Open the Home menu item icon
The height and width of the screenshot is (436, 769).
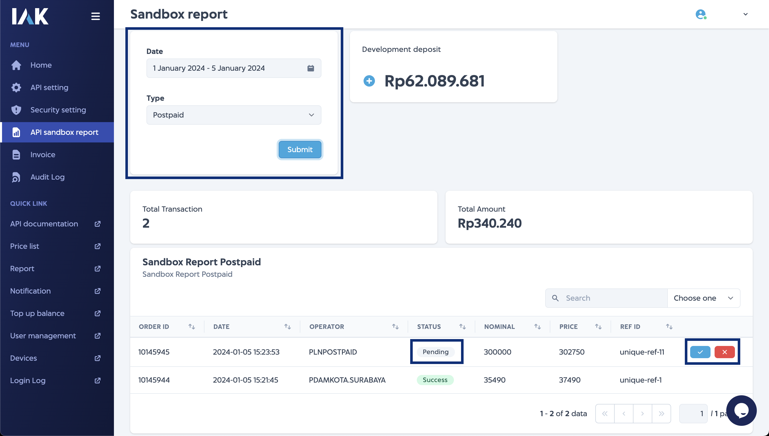click(x=16, y=65)
